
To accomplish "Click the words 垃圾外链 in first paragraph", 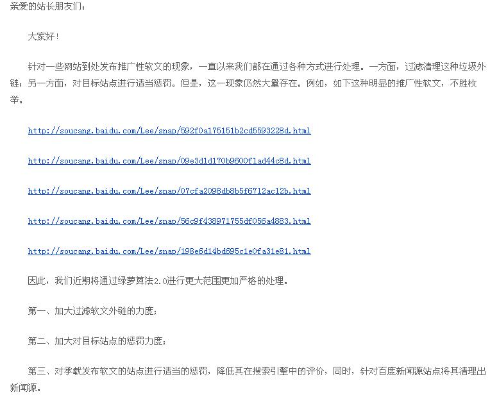I will pos(473,67).
